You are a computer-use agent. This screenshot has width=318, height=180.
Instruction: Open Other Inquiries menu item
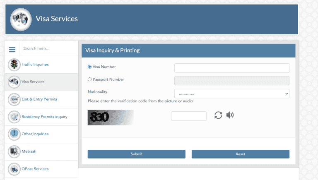pos(41,134)
